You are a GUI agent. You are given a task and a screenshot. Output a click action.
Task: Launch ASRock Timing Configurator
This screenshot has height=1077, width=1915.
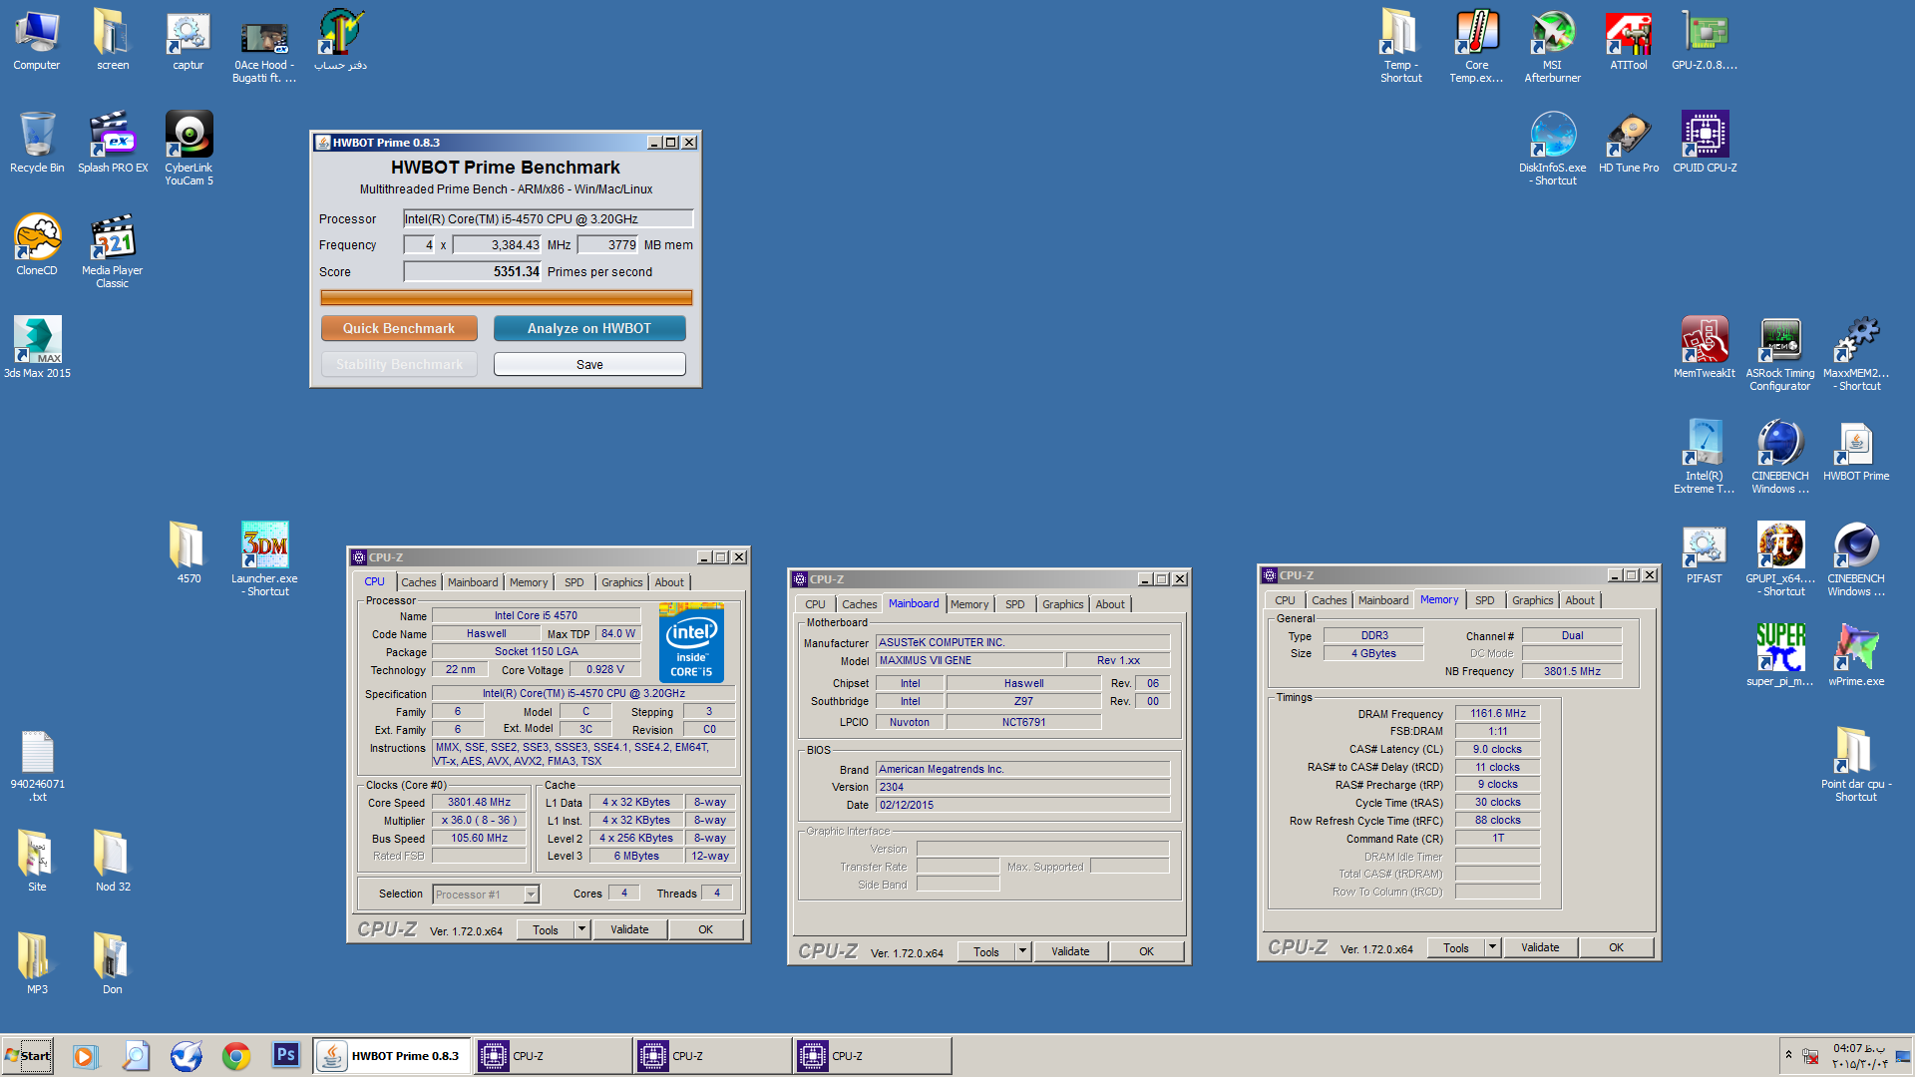1780,353
